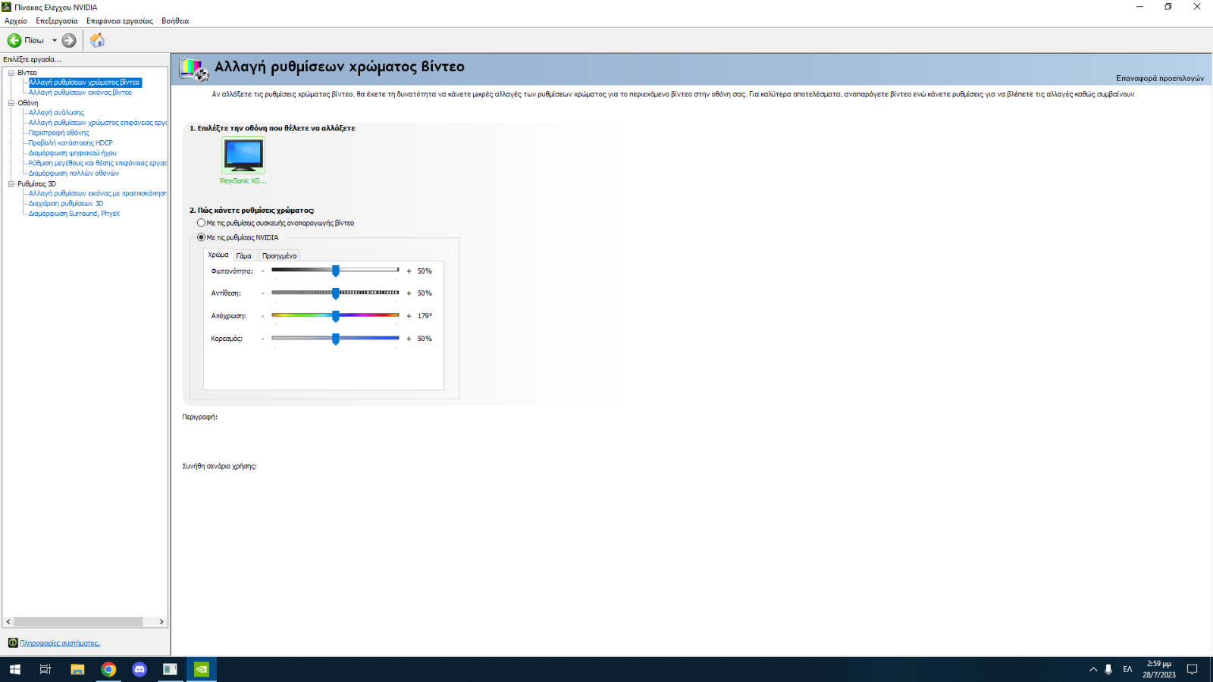Viewport: 1213px width, 682px height.
Task: Open Google Chrome from taskbar
Action: 108,669
